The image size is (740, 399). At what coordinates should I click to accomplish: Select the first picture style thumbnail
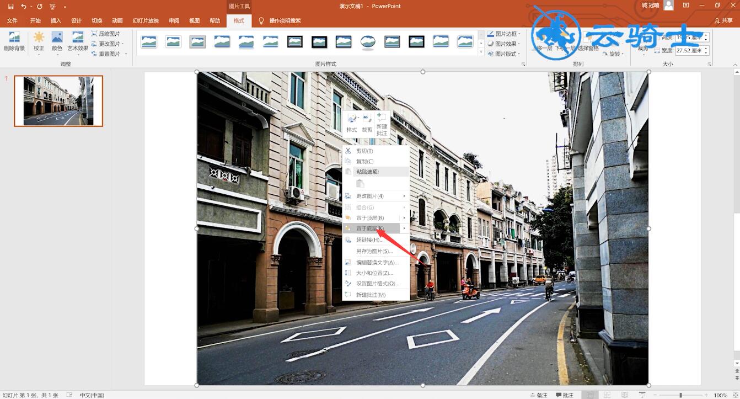coord(149,41)
